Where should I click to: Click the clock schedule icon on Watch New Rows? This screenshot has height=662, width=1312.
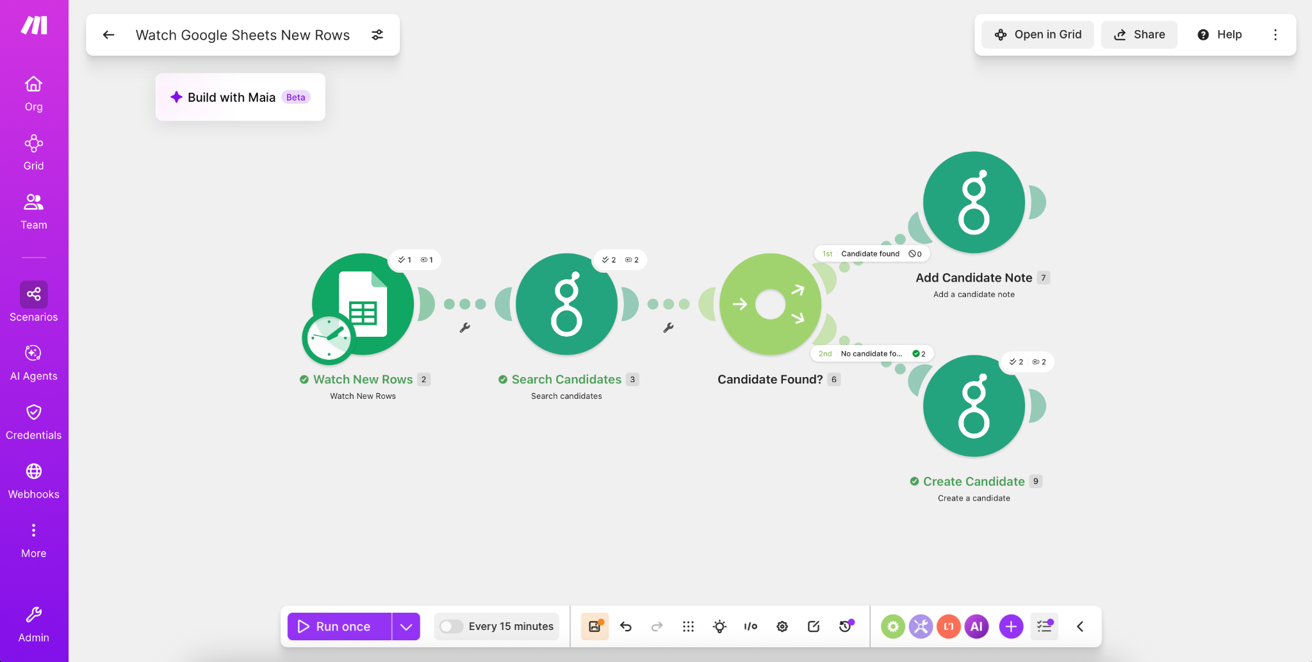coord(329,337)
